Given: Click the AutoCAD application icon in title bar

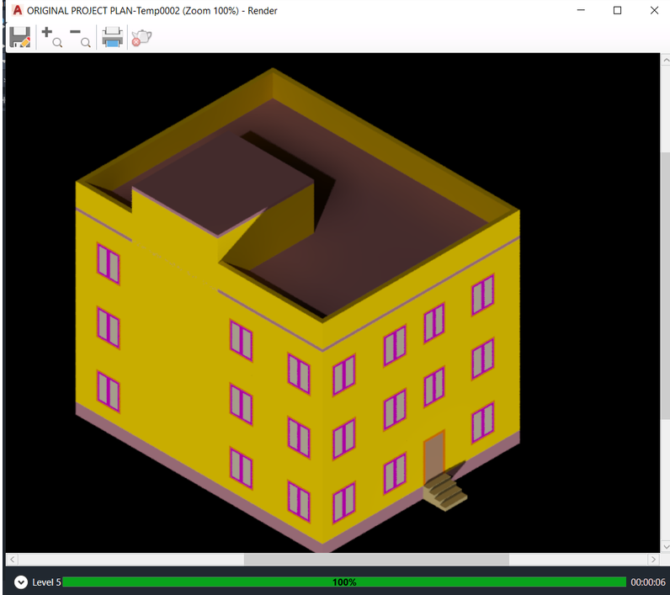Looking at the screenshot, I should coord(18,10).
